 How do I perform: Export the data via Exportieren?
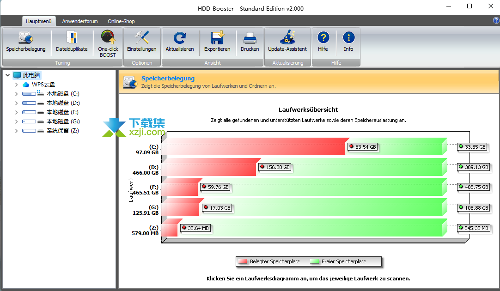pos(217,42)
